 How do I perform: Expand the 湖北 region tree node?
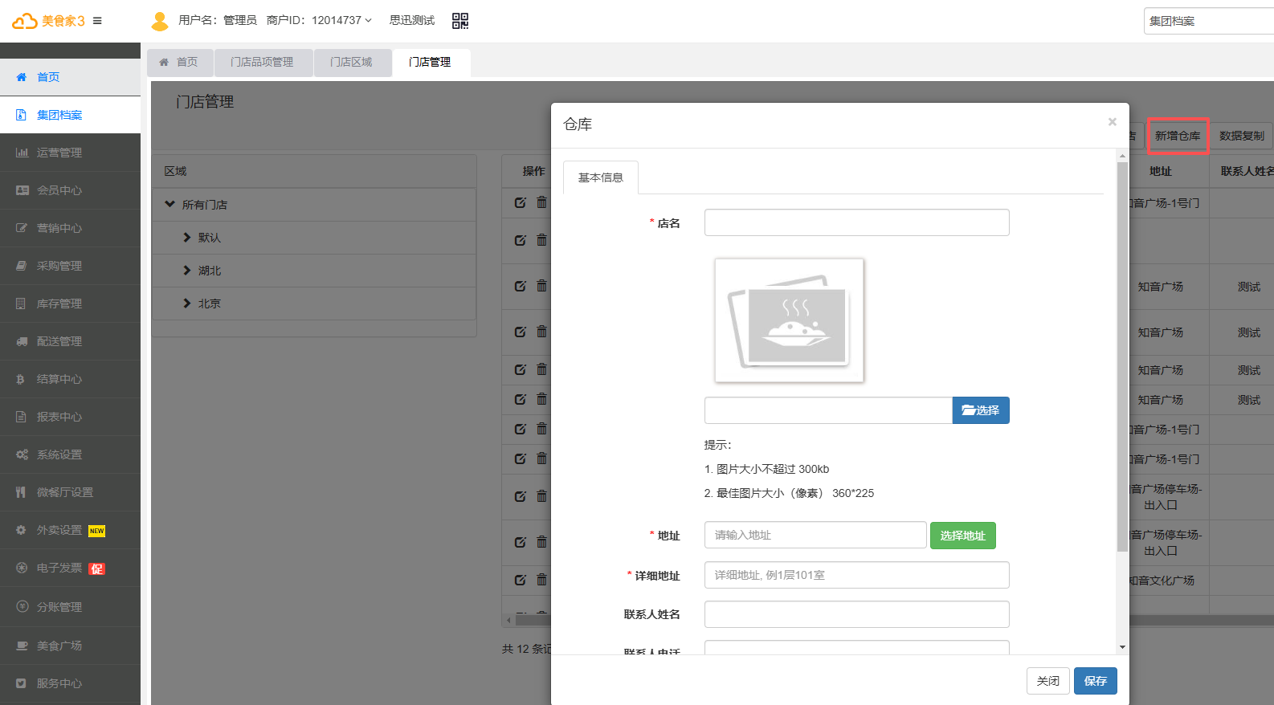(x=187, y=271)
